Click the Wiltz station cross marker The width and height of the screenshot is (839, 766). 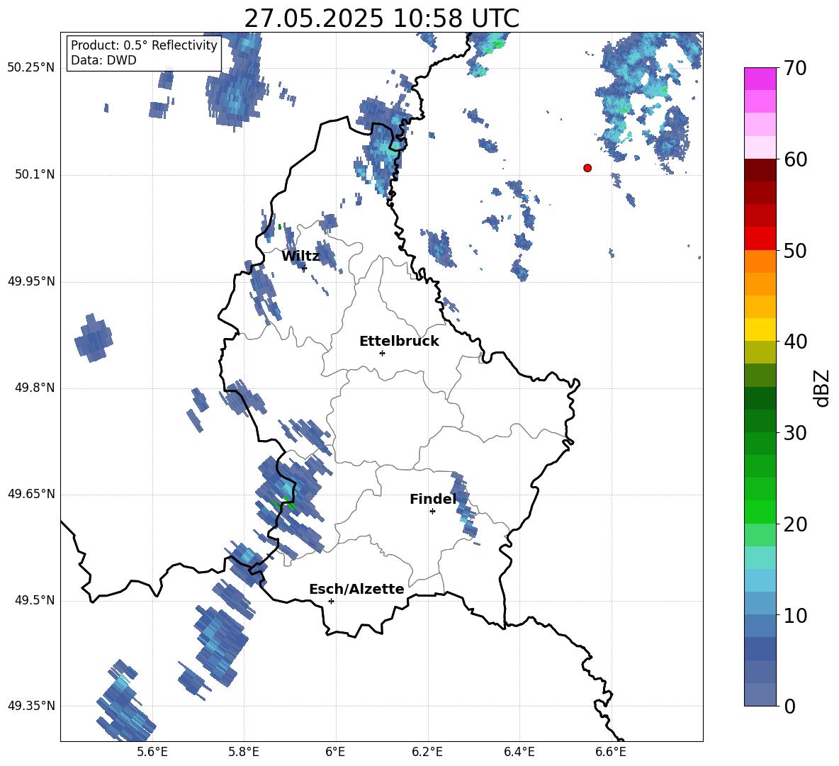[305, 268]
